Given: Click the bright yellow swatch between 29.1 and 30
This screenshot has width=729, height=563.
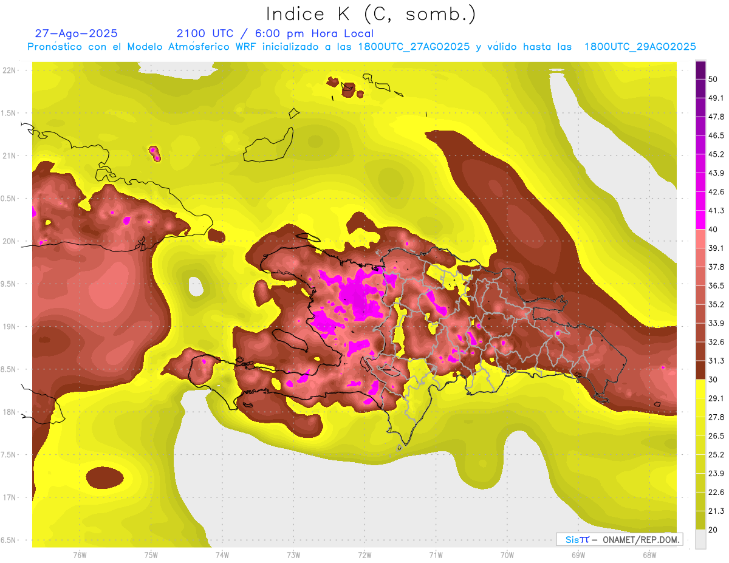Looking at the screenshot, I should (700, 389).
